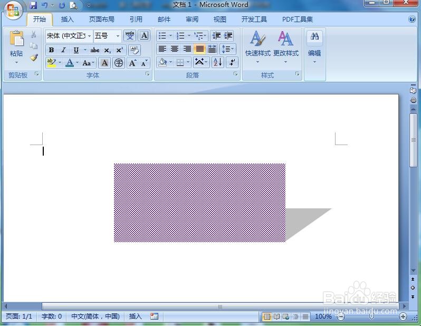Show or hide paragraph marks

(232, 63)
